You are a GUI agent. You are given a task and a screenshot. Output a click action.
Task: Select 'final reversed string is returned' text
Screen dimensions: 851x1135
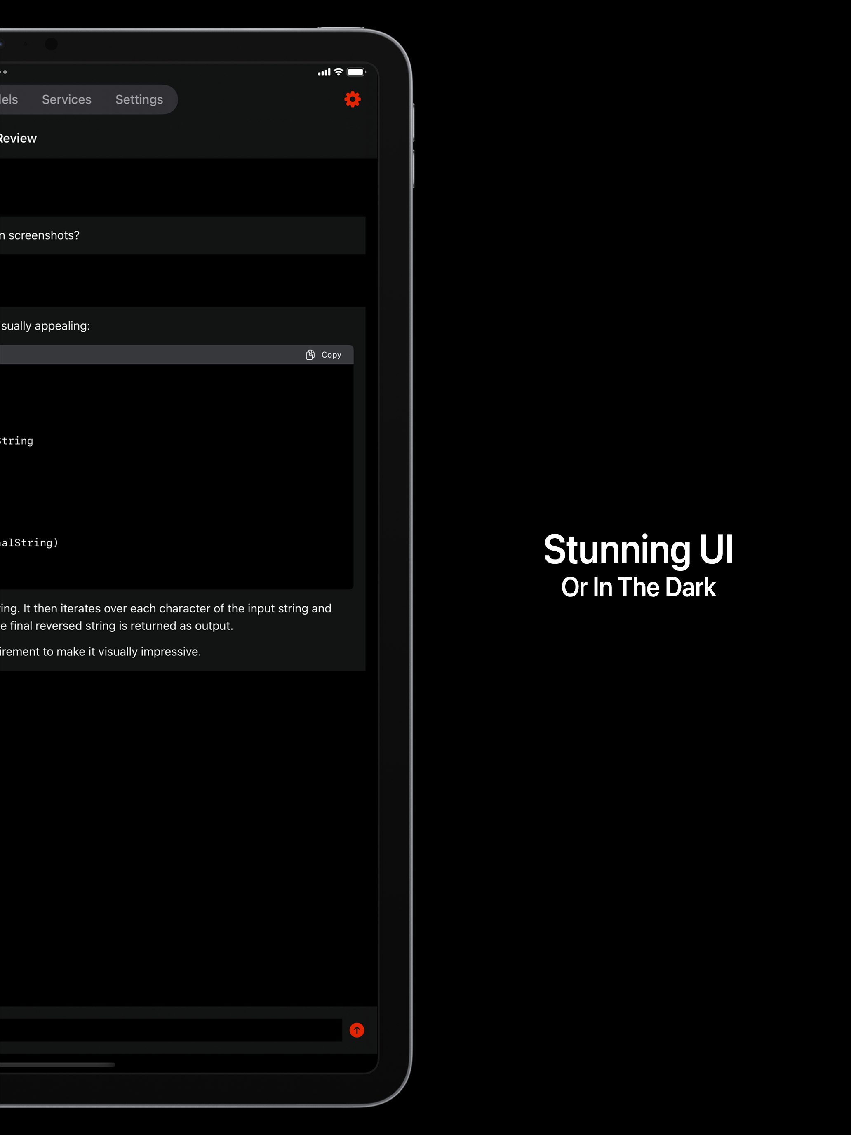tap(93, 626)
